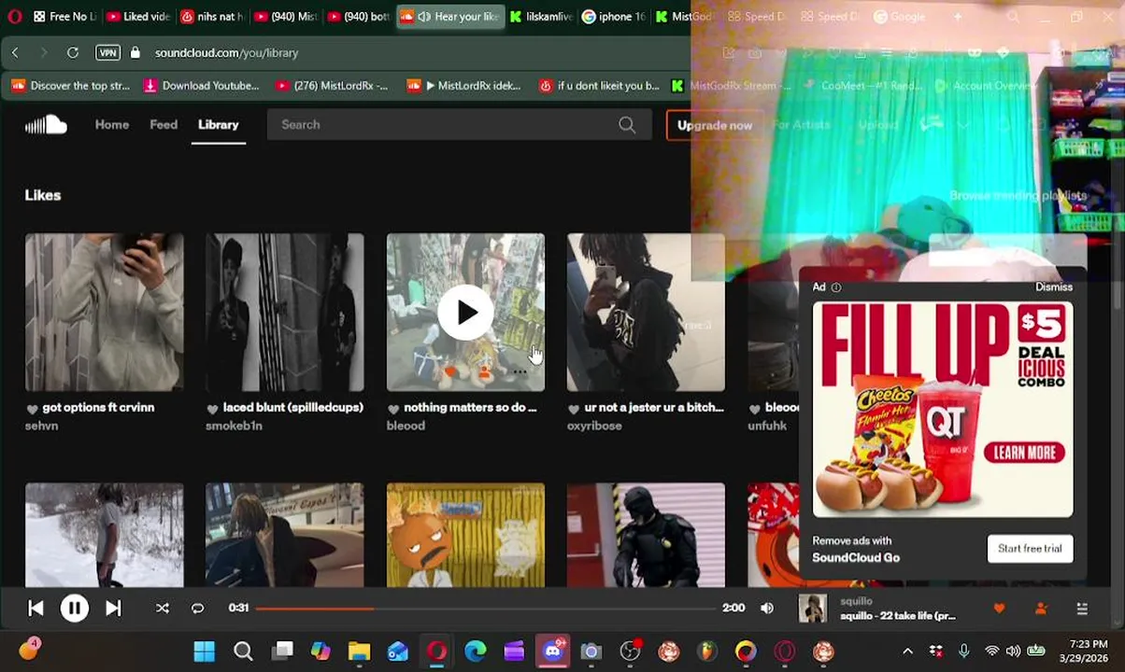Open Windows taskbar search
This screenshot has width=1125, height=672.
243,651
